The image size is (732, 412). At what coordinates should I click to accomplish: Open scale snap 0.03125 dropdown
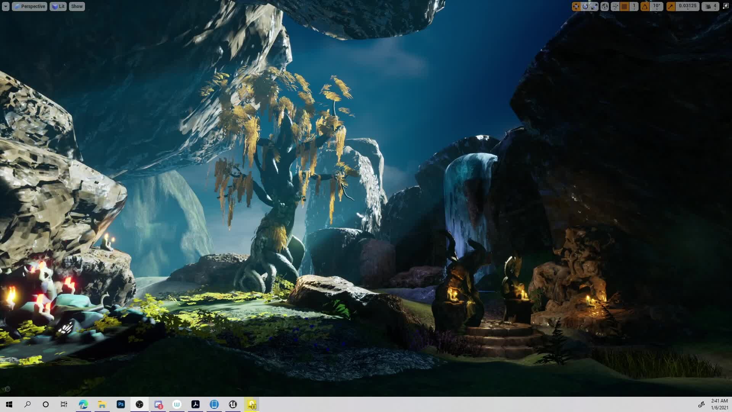pyautogui.click(x=687, y=6)
